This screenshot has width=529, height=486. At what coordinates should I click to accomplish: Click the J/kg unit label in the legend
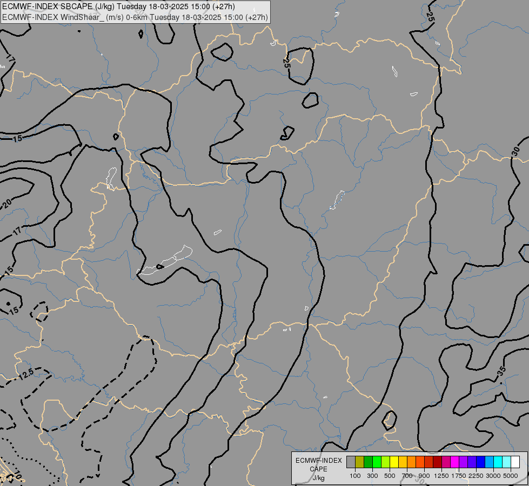tap(318, 478)
